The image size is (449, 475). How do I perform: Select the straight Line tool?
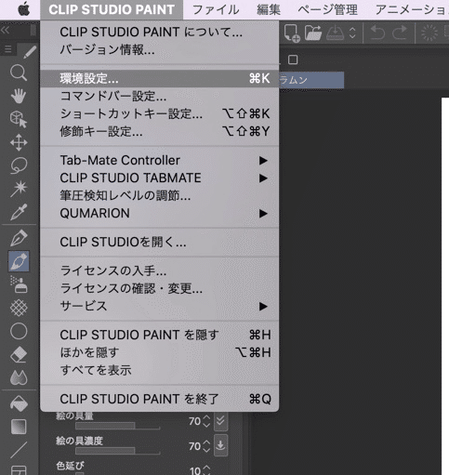[19, 450]
